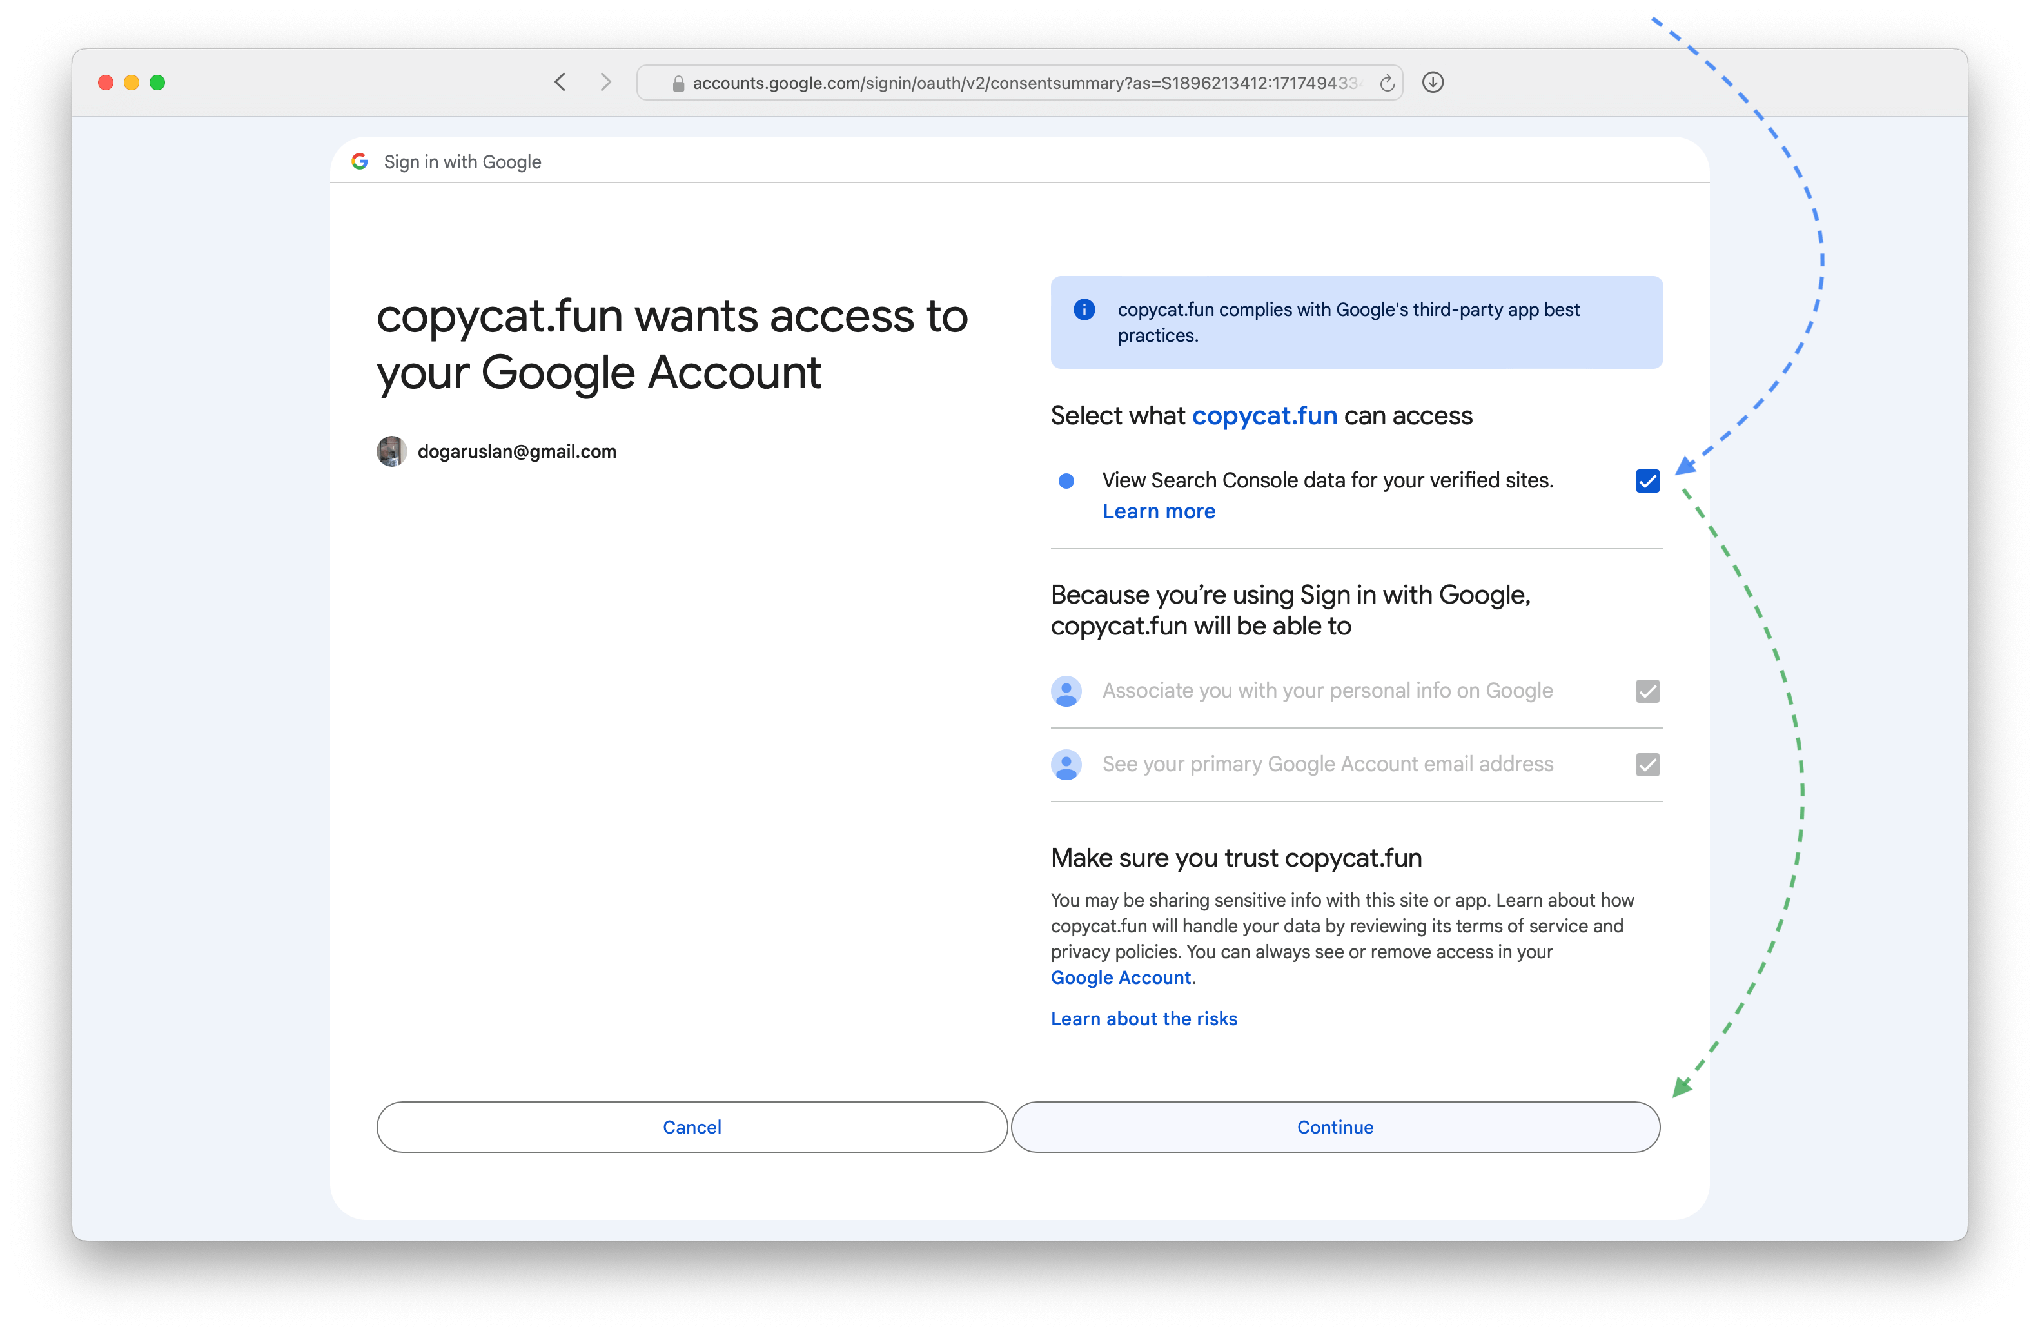Open the browser downloads icon

coord(1432,83)
